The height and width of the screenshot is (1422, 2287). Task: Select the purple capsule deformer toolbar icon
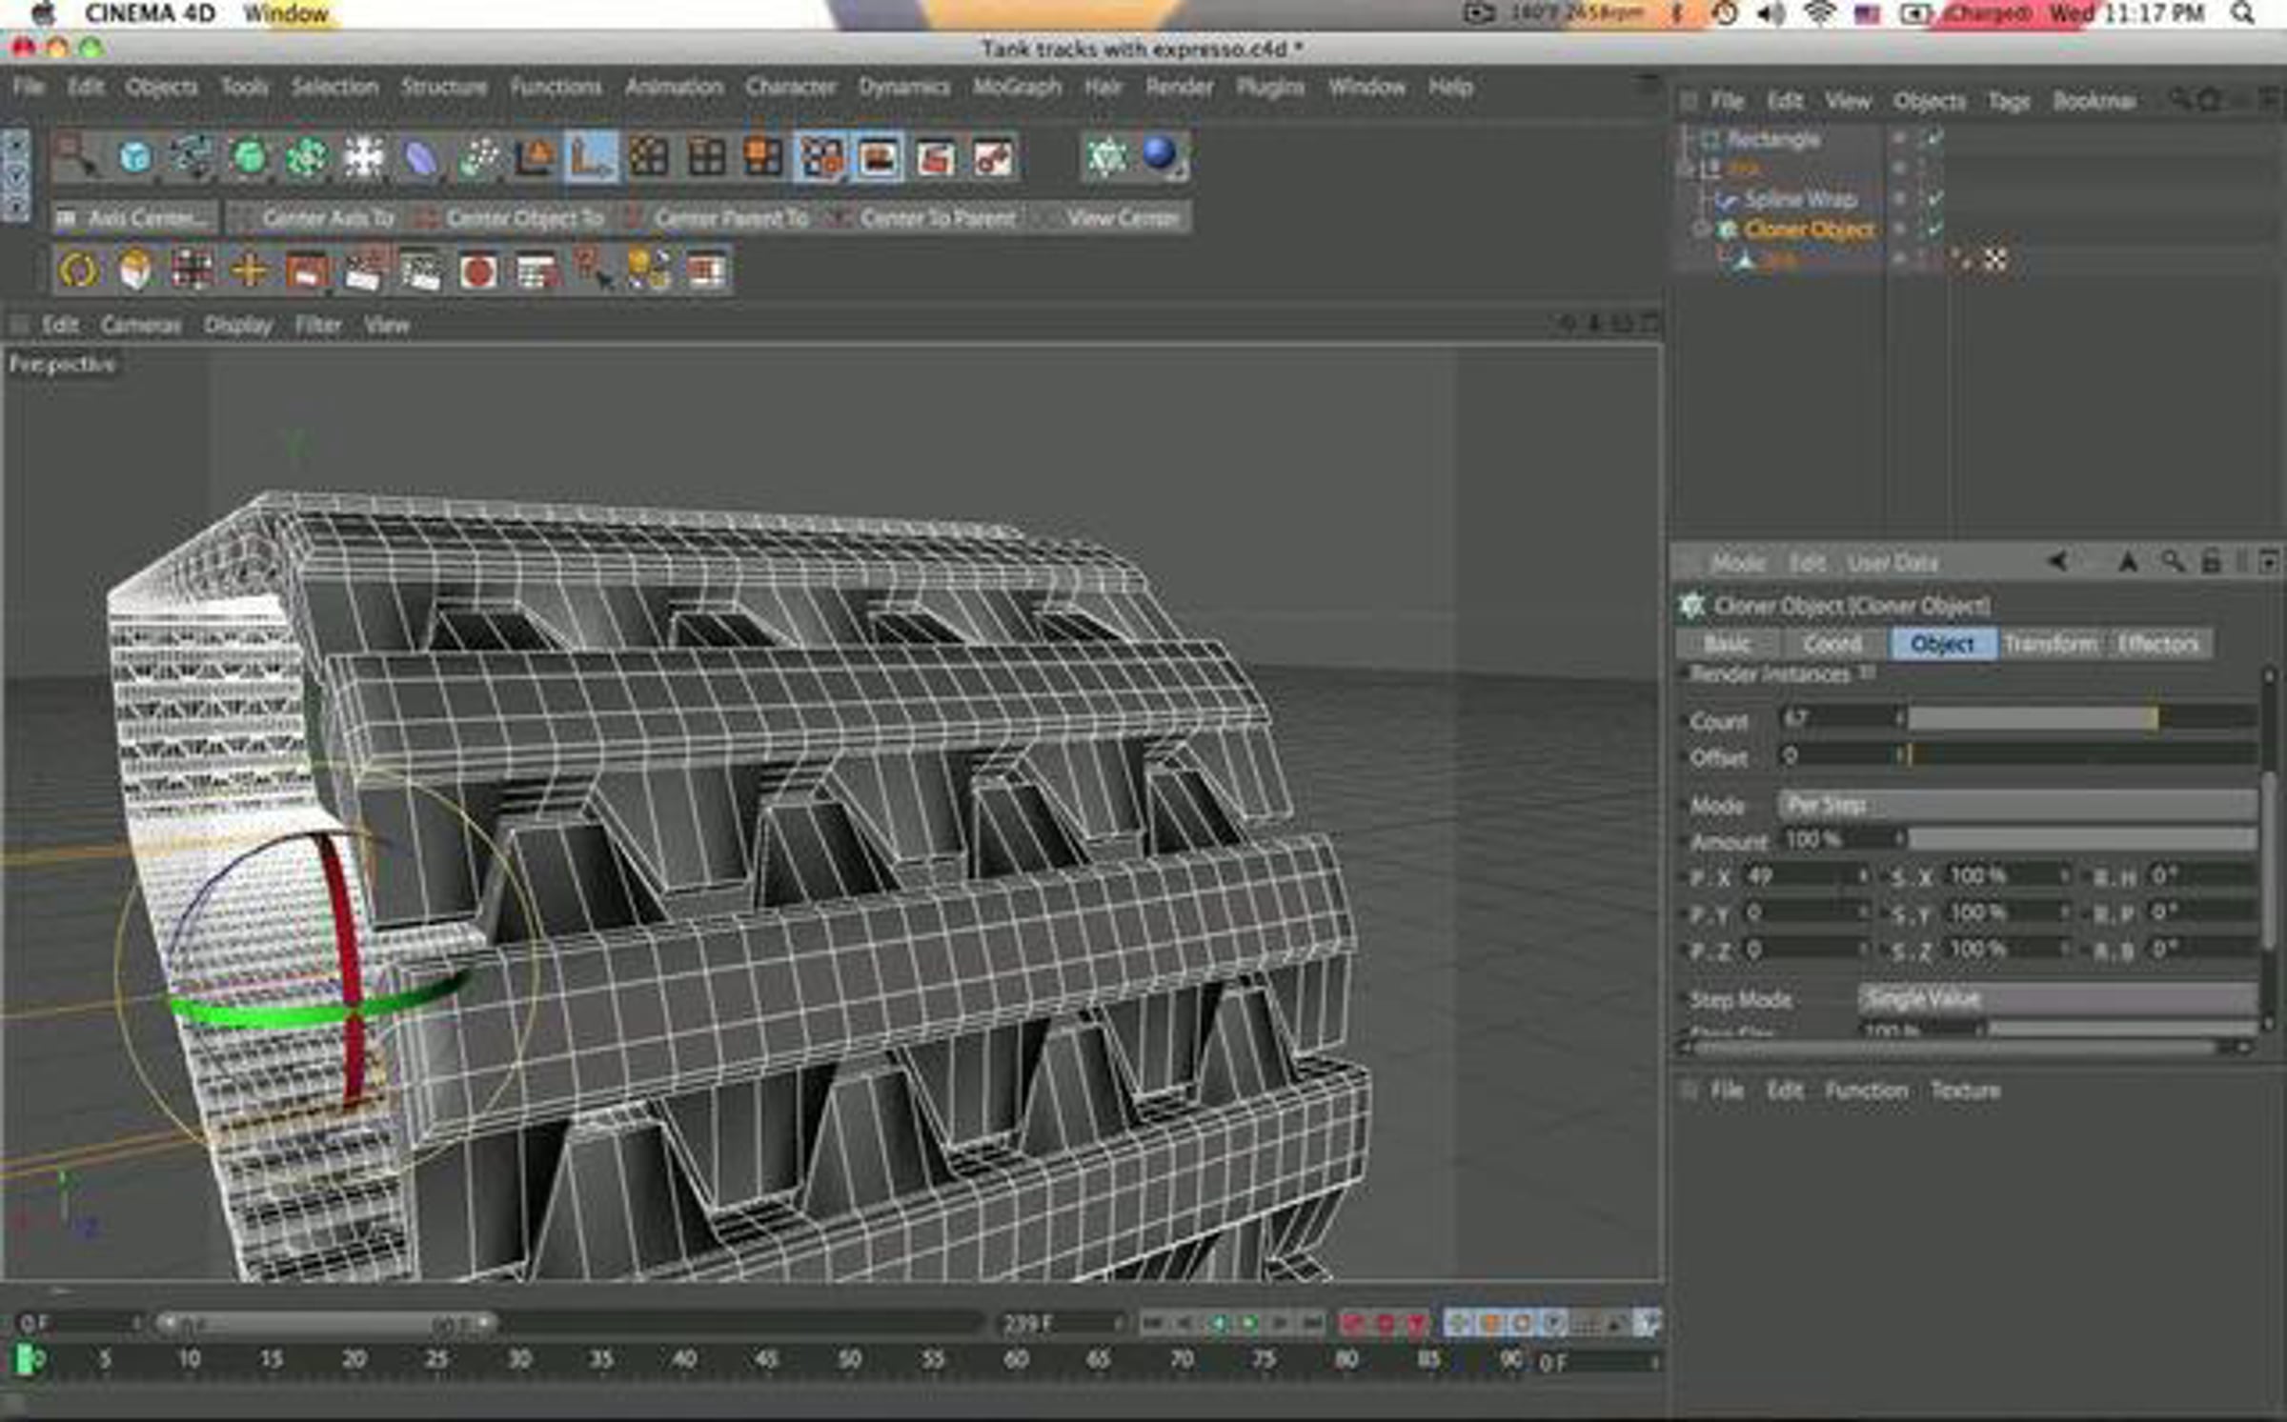(x=419, y=156)
